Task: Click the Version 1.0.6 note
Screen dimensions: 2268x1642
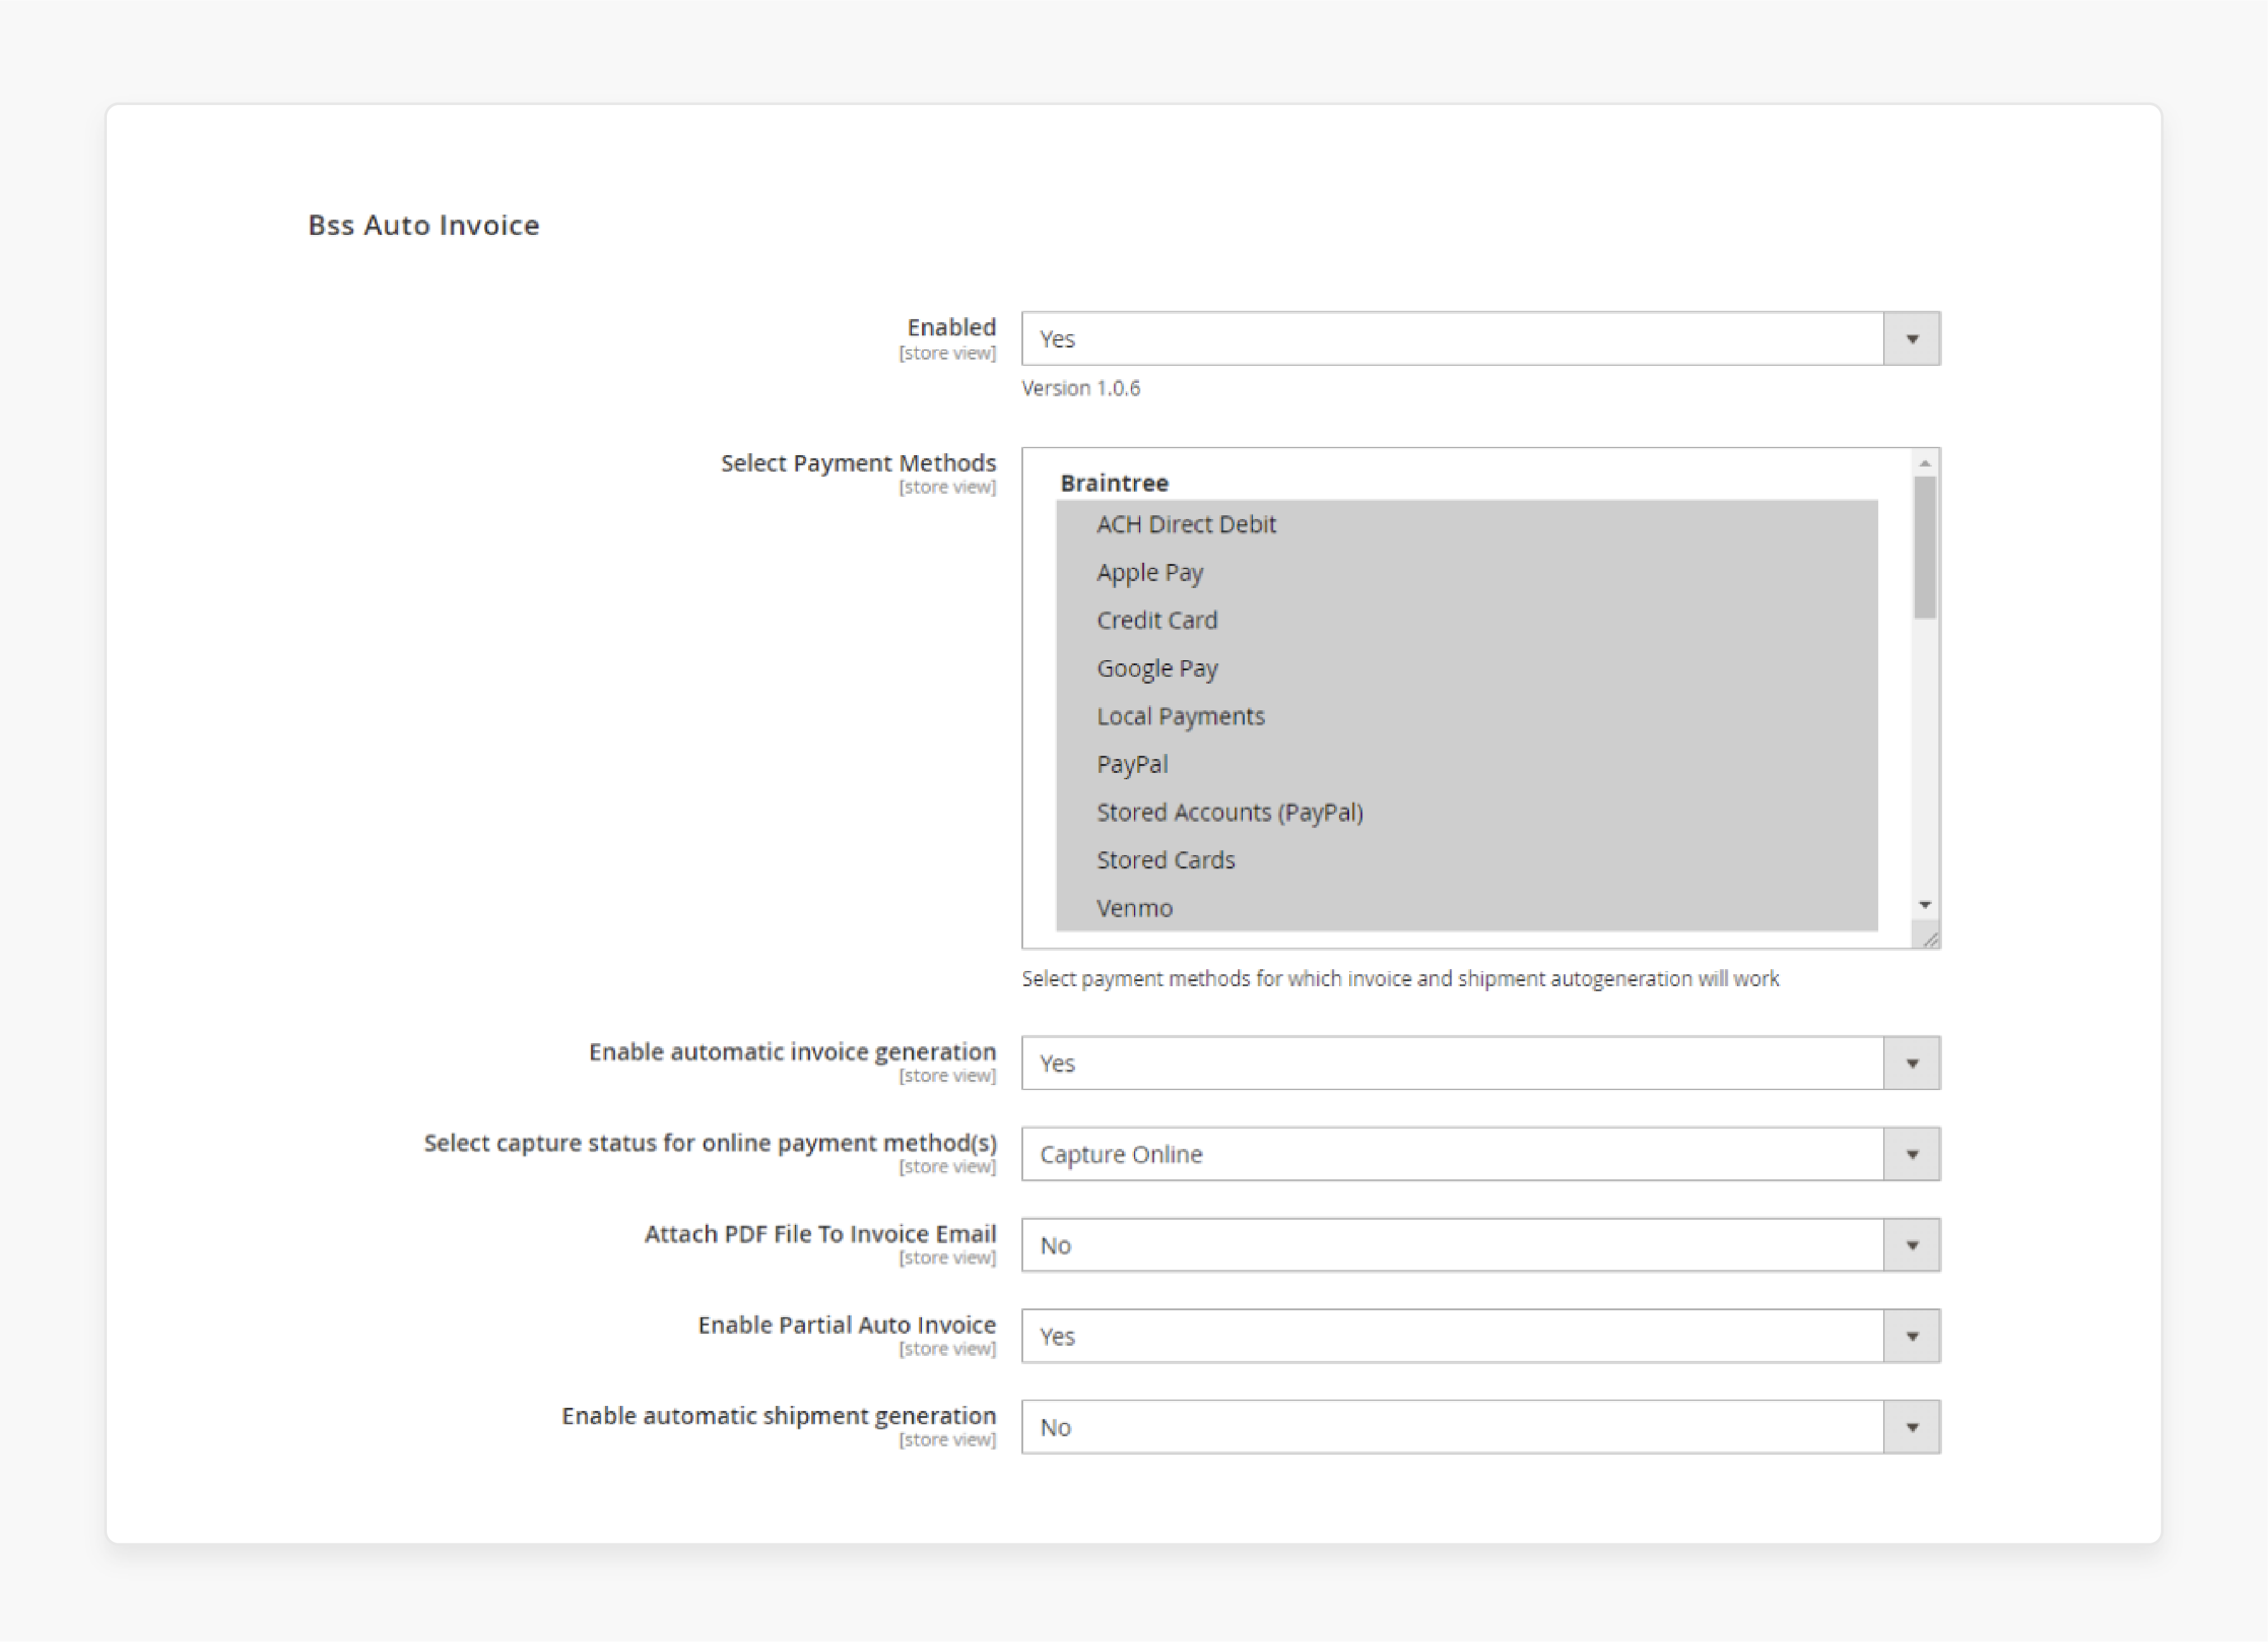Action: pos(1080,388)
